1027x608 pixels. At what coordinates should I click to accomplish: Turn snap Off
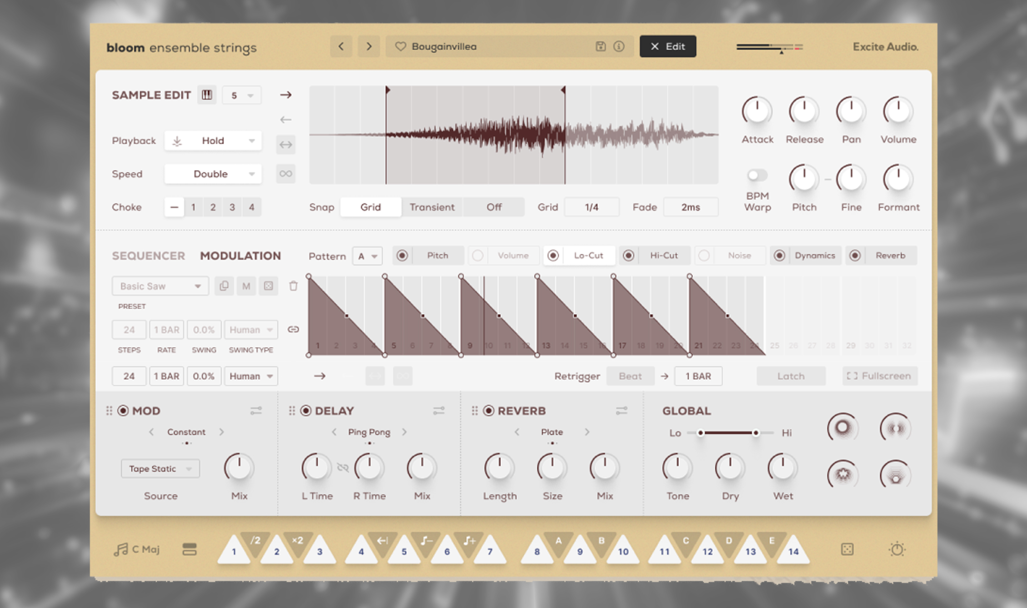494,207
